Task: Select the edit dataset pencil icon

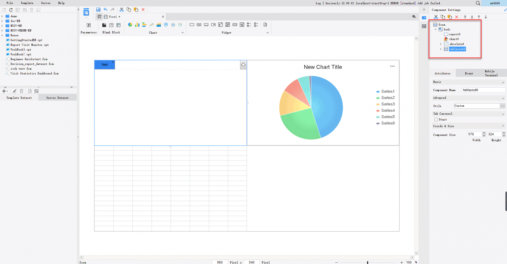Action: pos(14,91)
